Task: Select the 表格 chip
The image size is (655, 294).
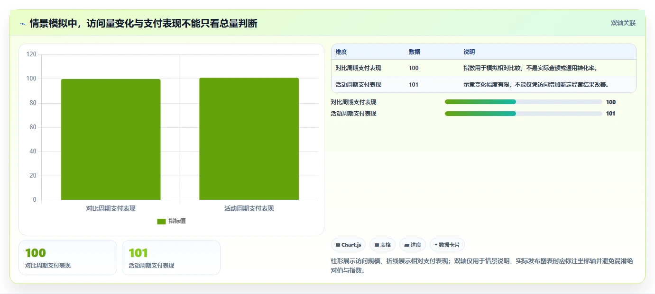Action: [x=383, y=245]
